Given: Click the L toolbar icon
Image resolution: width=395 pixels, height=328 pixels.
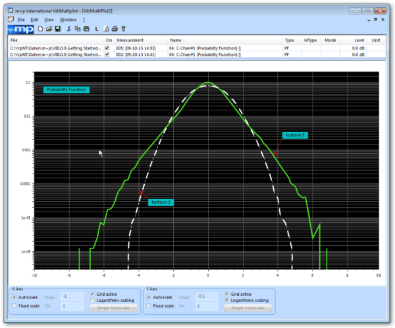Looking at the screenshot, I should pyautogui.click(x=97, y=29).
